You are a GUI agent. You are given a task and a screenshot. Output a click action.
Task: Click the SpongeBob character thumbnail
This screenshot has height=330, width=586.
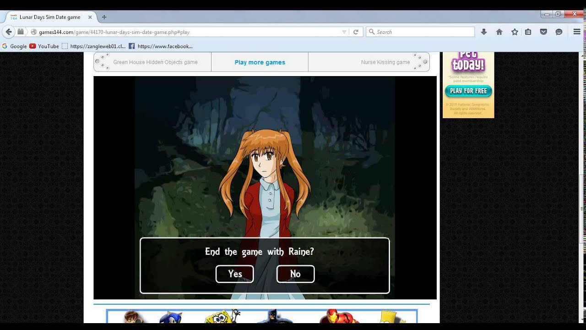click(x=222, y=317)
